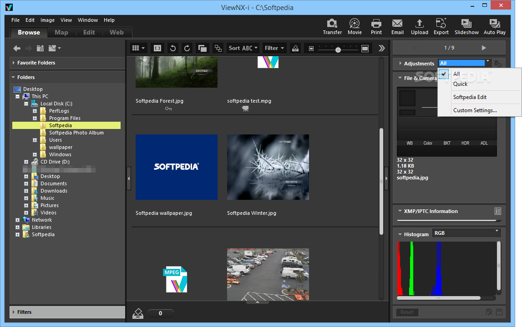Screen dimensions: 522x327
Task: Open the Image menu
Action: click(x=47, y=20)
